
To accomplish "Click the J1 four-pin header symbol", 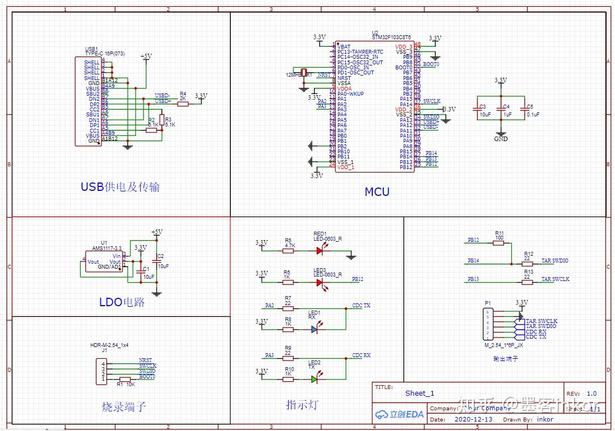I will coord(101,372).
